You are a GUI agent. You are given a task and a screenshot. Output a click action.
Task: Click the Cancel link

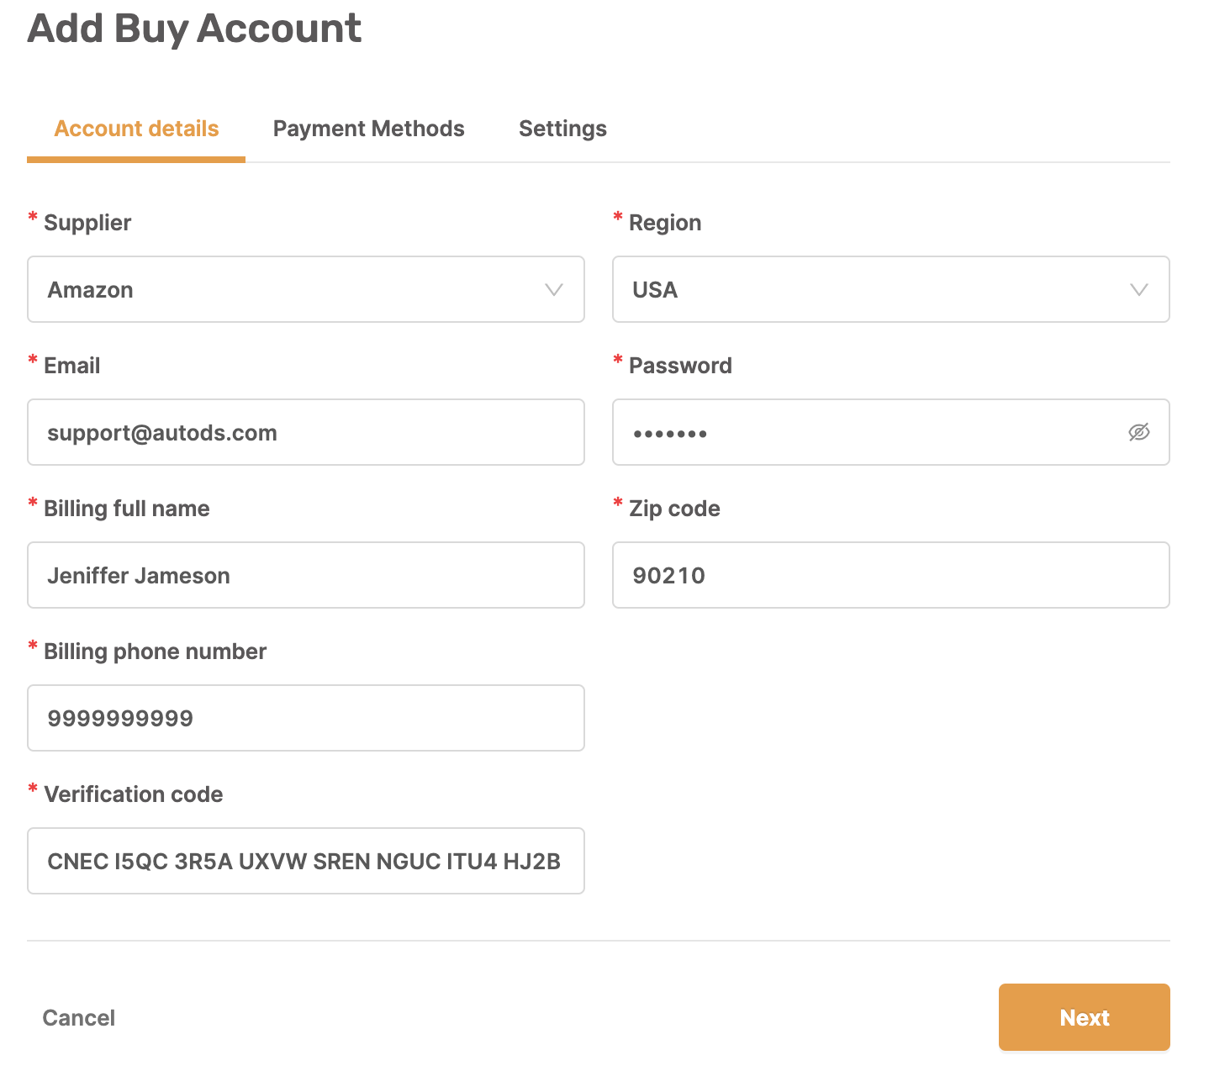coord(79,1018)
